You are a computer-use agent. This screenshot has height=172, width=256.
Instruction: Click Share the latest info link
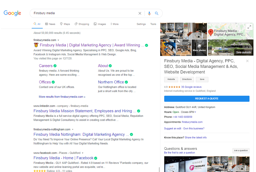pyautogui.click(x=196, y=138)
